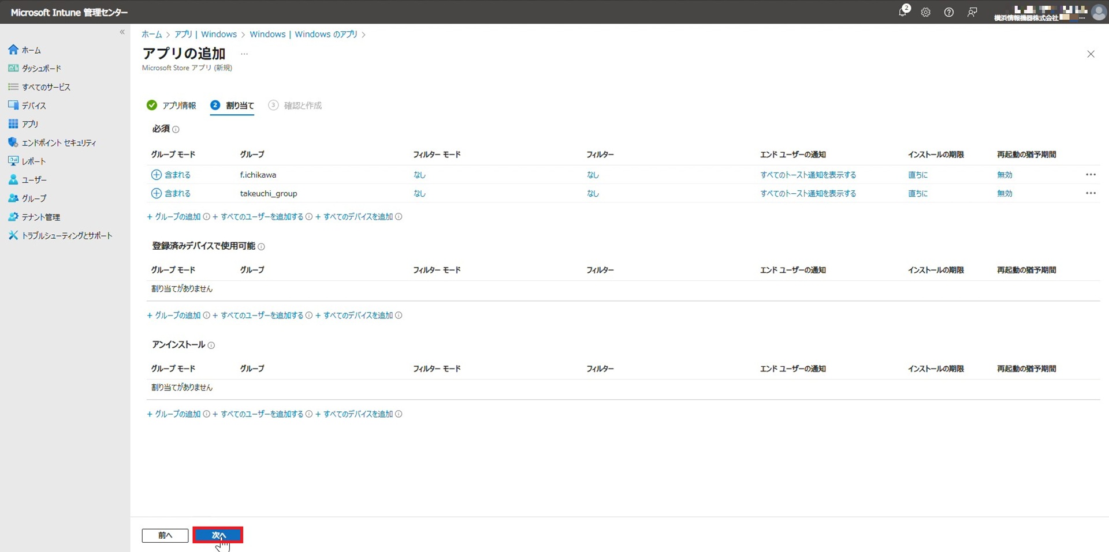Open more options for takeuchi_group row
This screenshot has width=1109, height=552.
(1090, 193)
